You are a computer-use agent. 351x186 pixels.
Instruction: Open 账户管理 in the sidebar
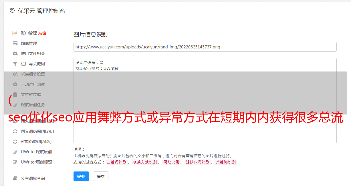29,33
